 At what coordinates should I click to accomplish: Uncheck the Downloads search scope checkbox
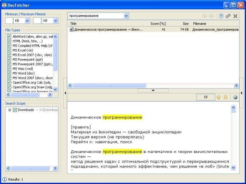point(15,110)
